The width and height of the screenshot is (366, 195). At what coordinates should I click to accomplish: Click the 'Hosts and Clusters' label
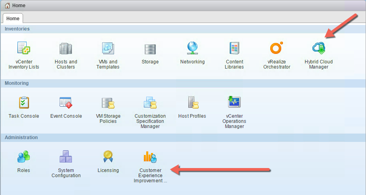pos(66,64)
